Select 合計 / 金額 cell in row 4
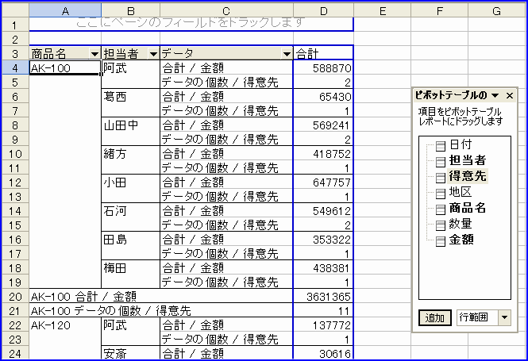This screenshot has width=528, height=361. click(x=226, y=68)
